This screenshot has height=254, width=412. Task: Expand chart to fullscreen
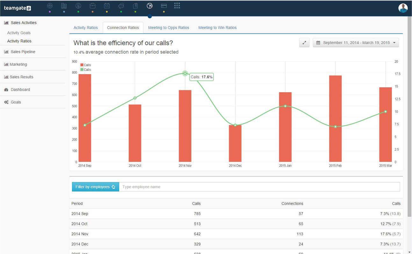click(x=304, y=43)
